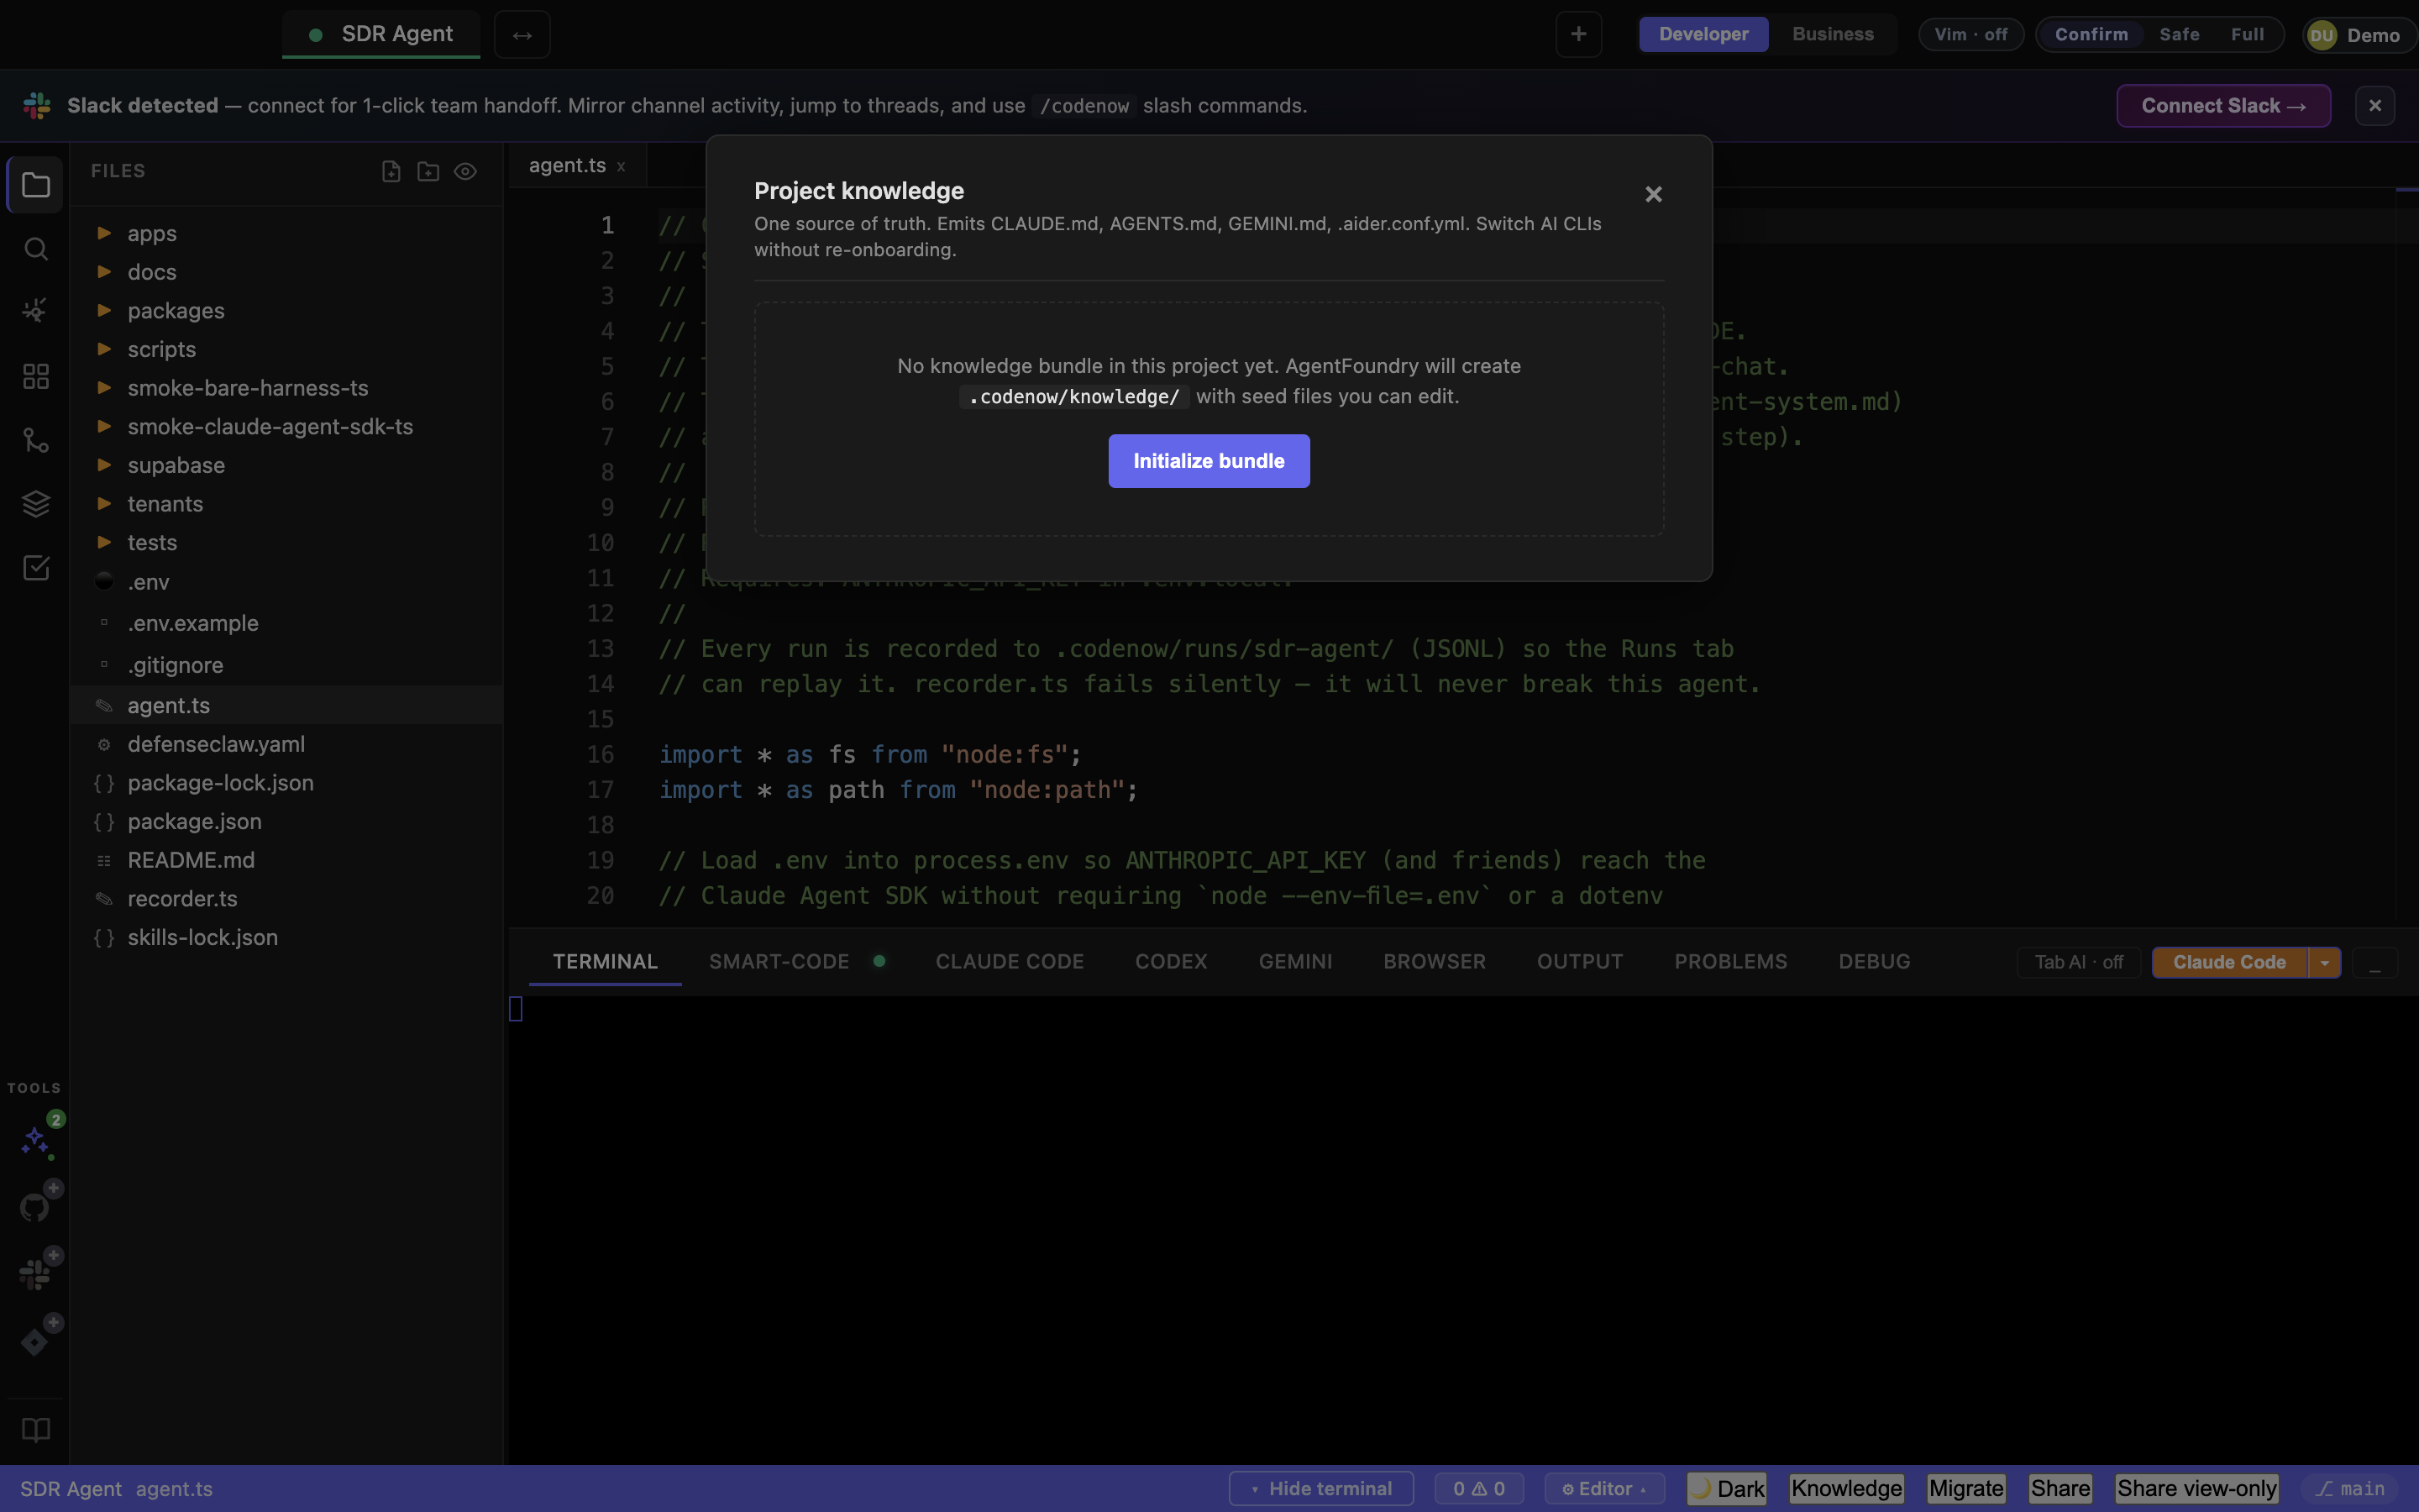Click the Claude Code launch button
Viewport: 2419px width, 1512px height.
coord(2229,962)
